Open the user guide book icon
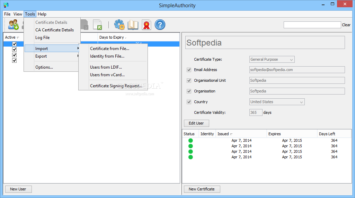The height and width of the screenshot is (198, 355). 133,24
